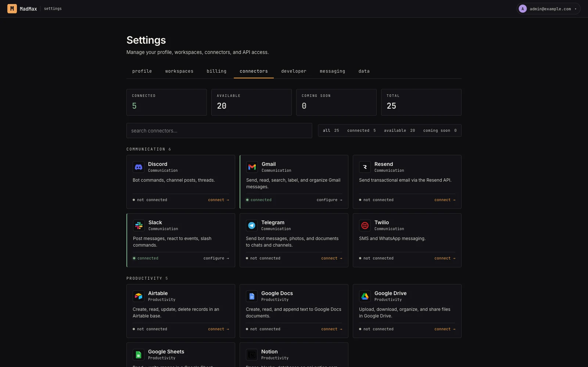Click the Telegram connector icon
This screenshot has width=588, height=367.
point(252,225)
